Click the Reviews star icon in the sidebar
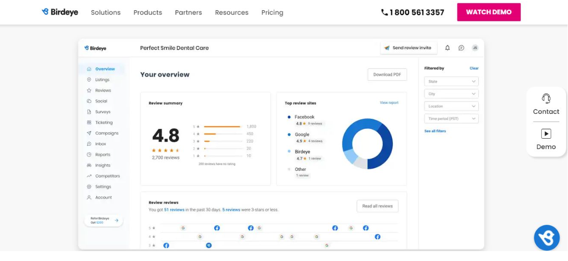This screenshot has width=568, height=261. [89, 90]
